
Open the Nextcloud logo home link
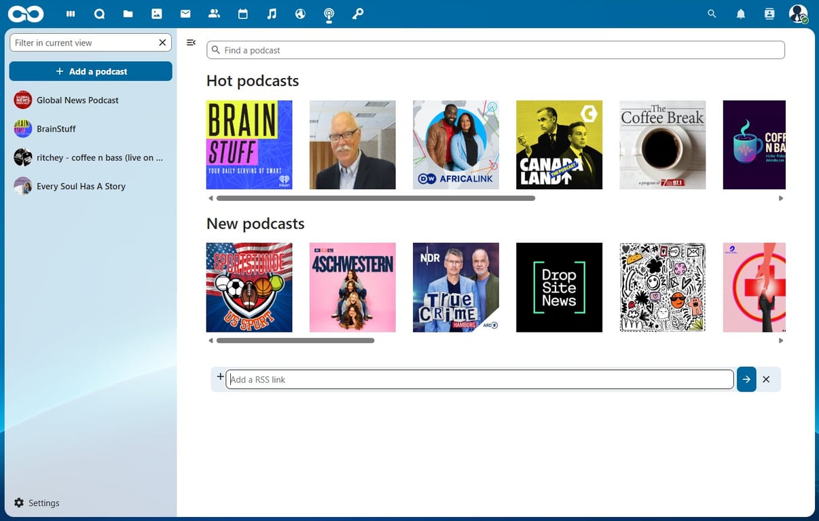pos(26,14)
